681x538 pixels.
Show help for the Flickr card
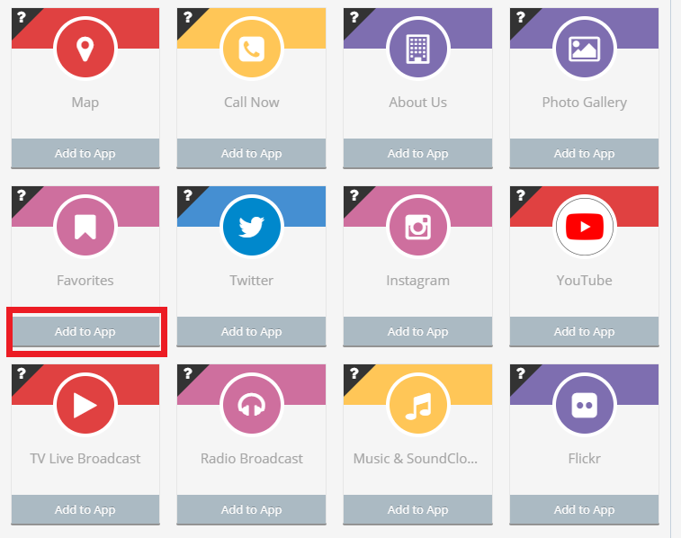point(520,373)
